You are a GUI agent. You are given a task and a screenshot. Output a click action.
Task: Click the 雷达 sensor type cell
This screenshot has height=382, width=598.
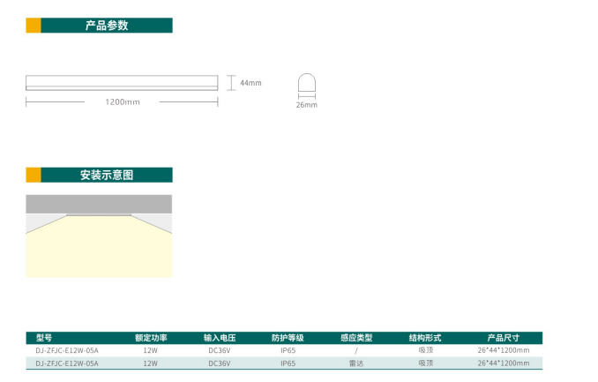356,363
